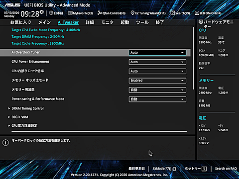Click BCLK value 100.00 MHz
The width and height of the screenshot is (239, 179).
point(206,55)
